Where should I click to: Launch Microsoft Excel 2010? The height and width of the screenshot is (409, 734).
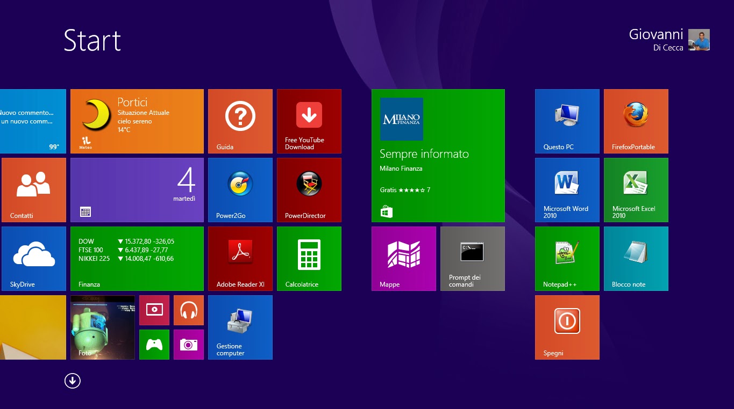[636, 189]
